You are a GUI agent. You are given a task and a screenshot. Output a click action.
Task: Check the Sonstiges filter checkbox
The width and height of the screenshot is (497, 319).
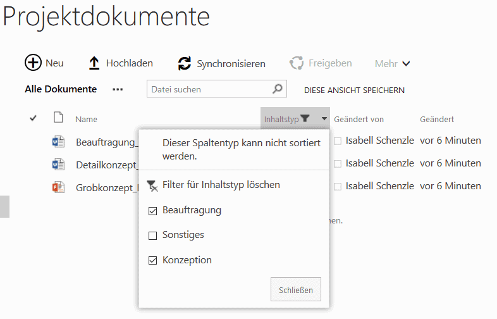click(x=153, y=235)
